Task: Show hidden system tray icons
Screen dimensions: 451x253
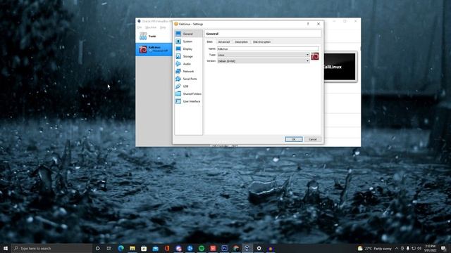Action: 397,248
